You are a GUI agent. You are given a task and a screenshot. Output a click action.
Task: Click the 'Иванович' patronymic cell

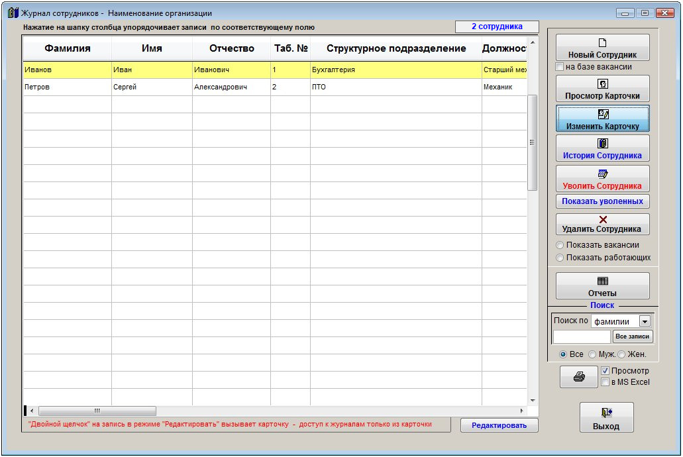click(x=231, y=70)
